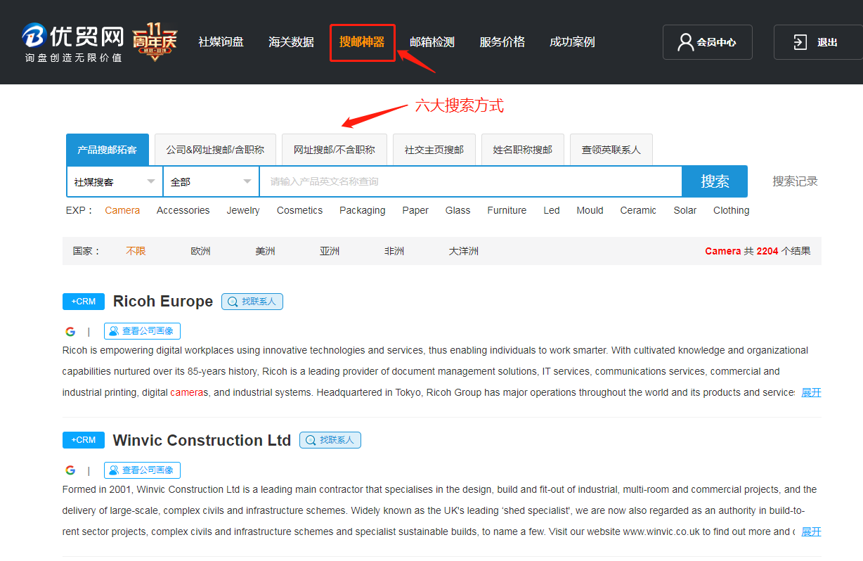Click 查看公司画像 for Winvic Construction Ltd
This screenshot has height=561, width=863.
click(x=143, y=470)
